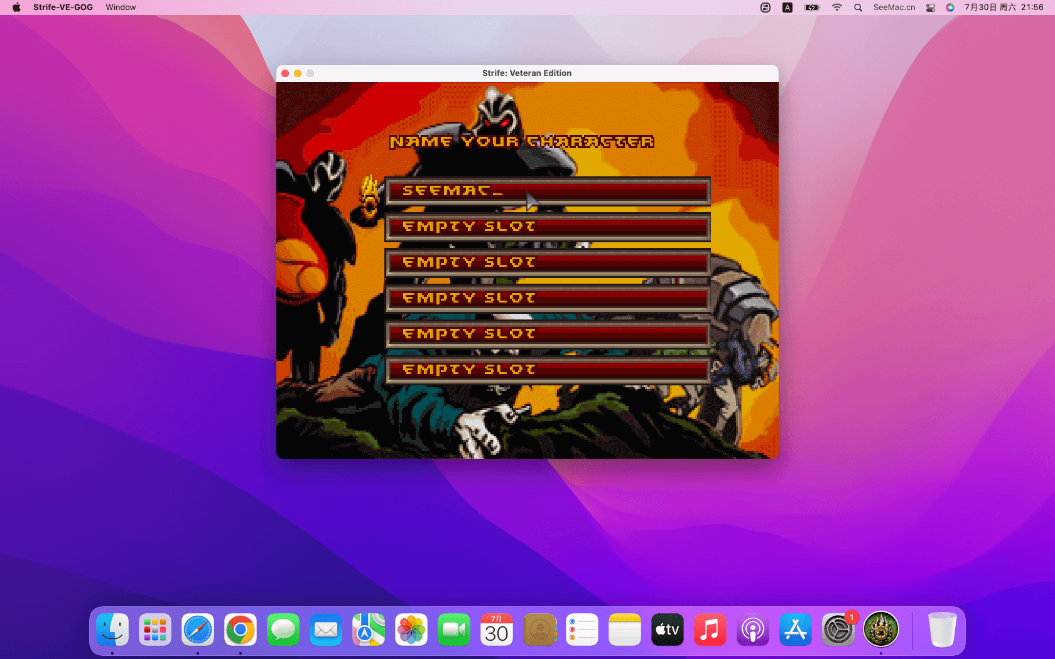Open Reminders from the Dock

582,630
